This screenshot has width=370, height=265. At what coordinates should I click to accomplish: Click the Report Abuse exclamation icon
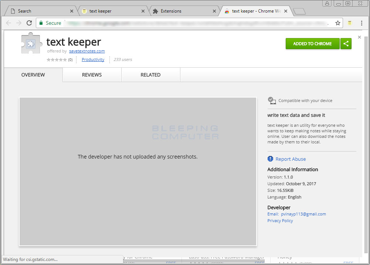270,159
